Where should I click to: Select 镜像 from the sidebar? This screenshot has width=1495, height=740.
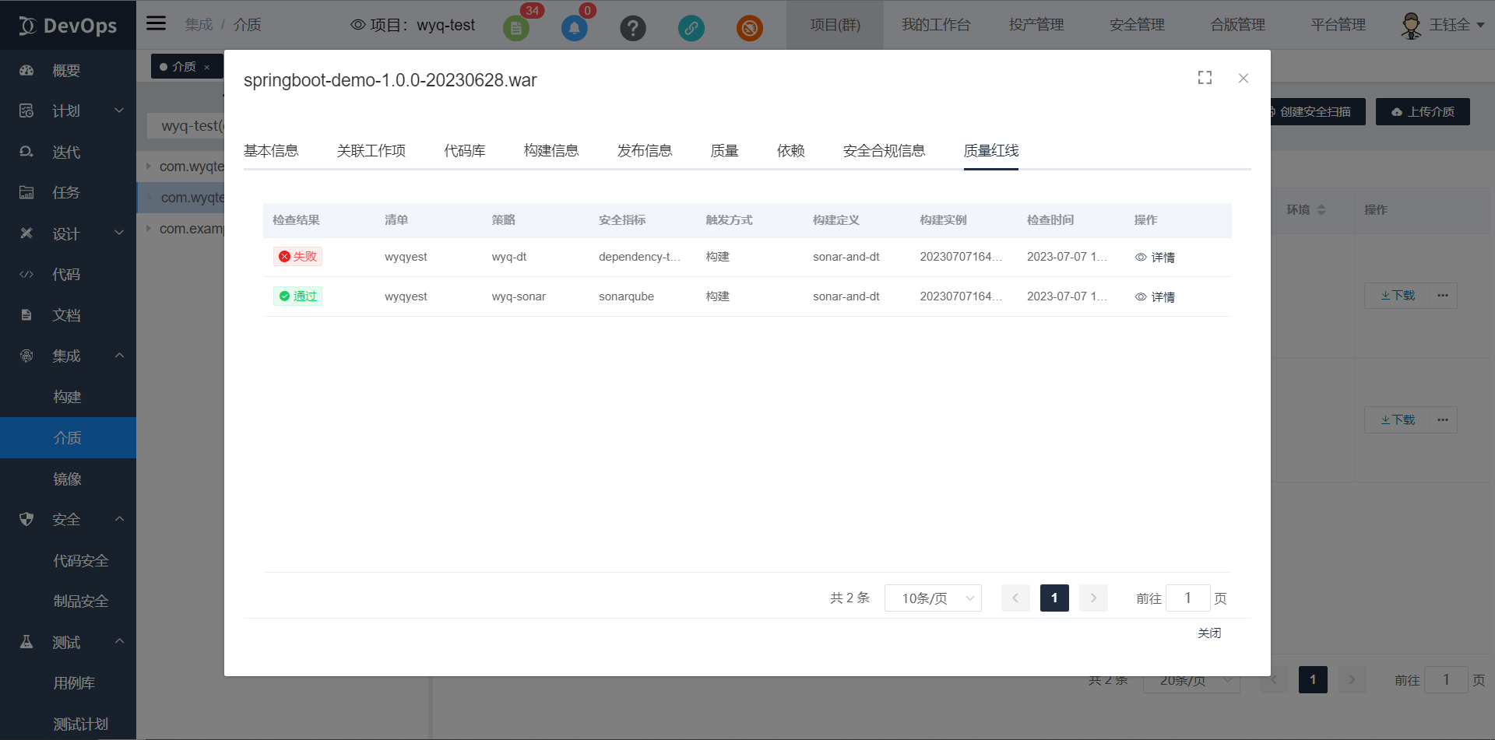click(x=67, y=479)
